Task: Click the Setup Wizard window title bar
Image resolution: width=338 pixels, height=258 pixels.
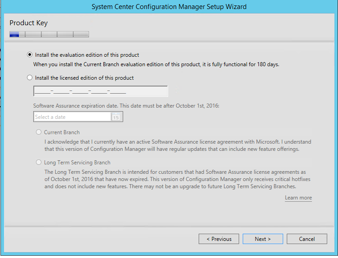Action: point(169,7)
